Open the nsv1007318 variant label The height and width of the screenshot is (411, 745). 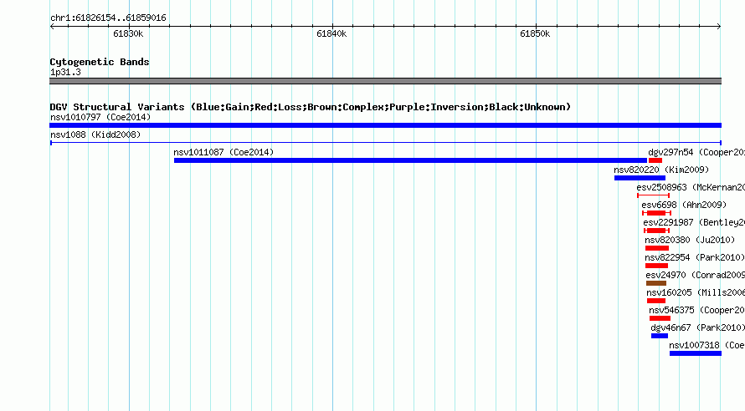pyautogui.click(x=707, y=345)
